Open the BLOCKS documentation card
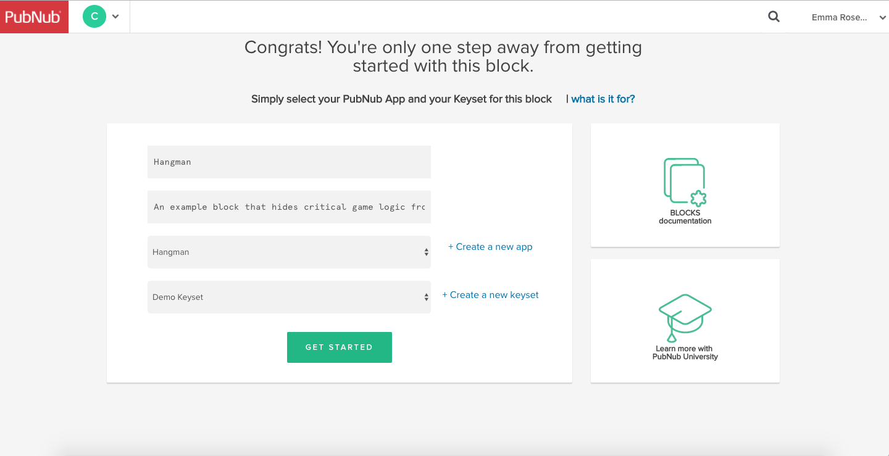This screenshot has width=889, height=456. point(685,185)
